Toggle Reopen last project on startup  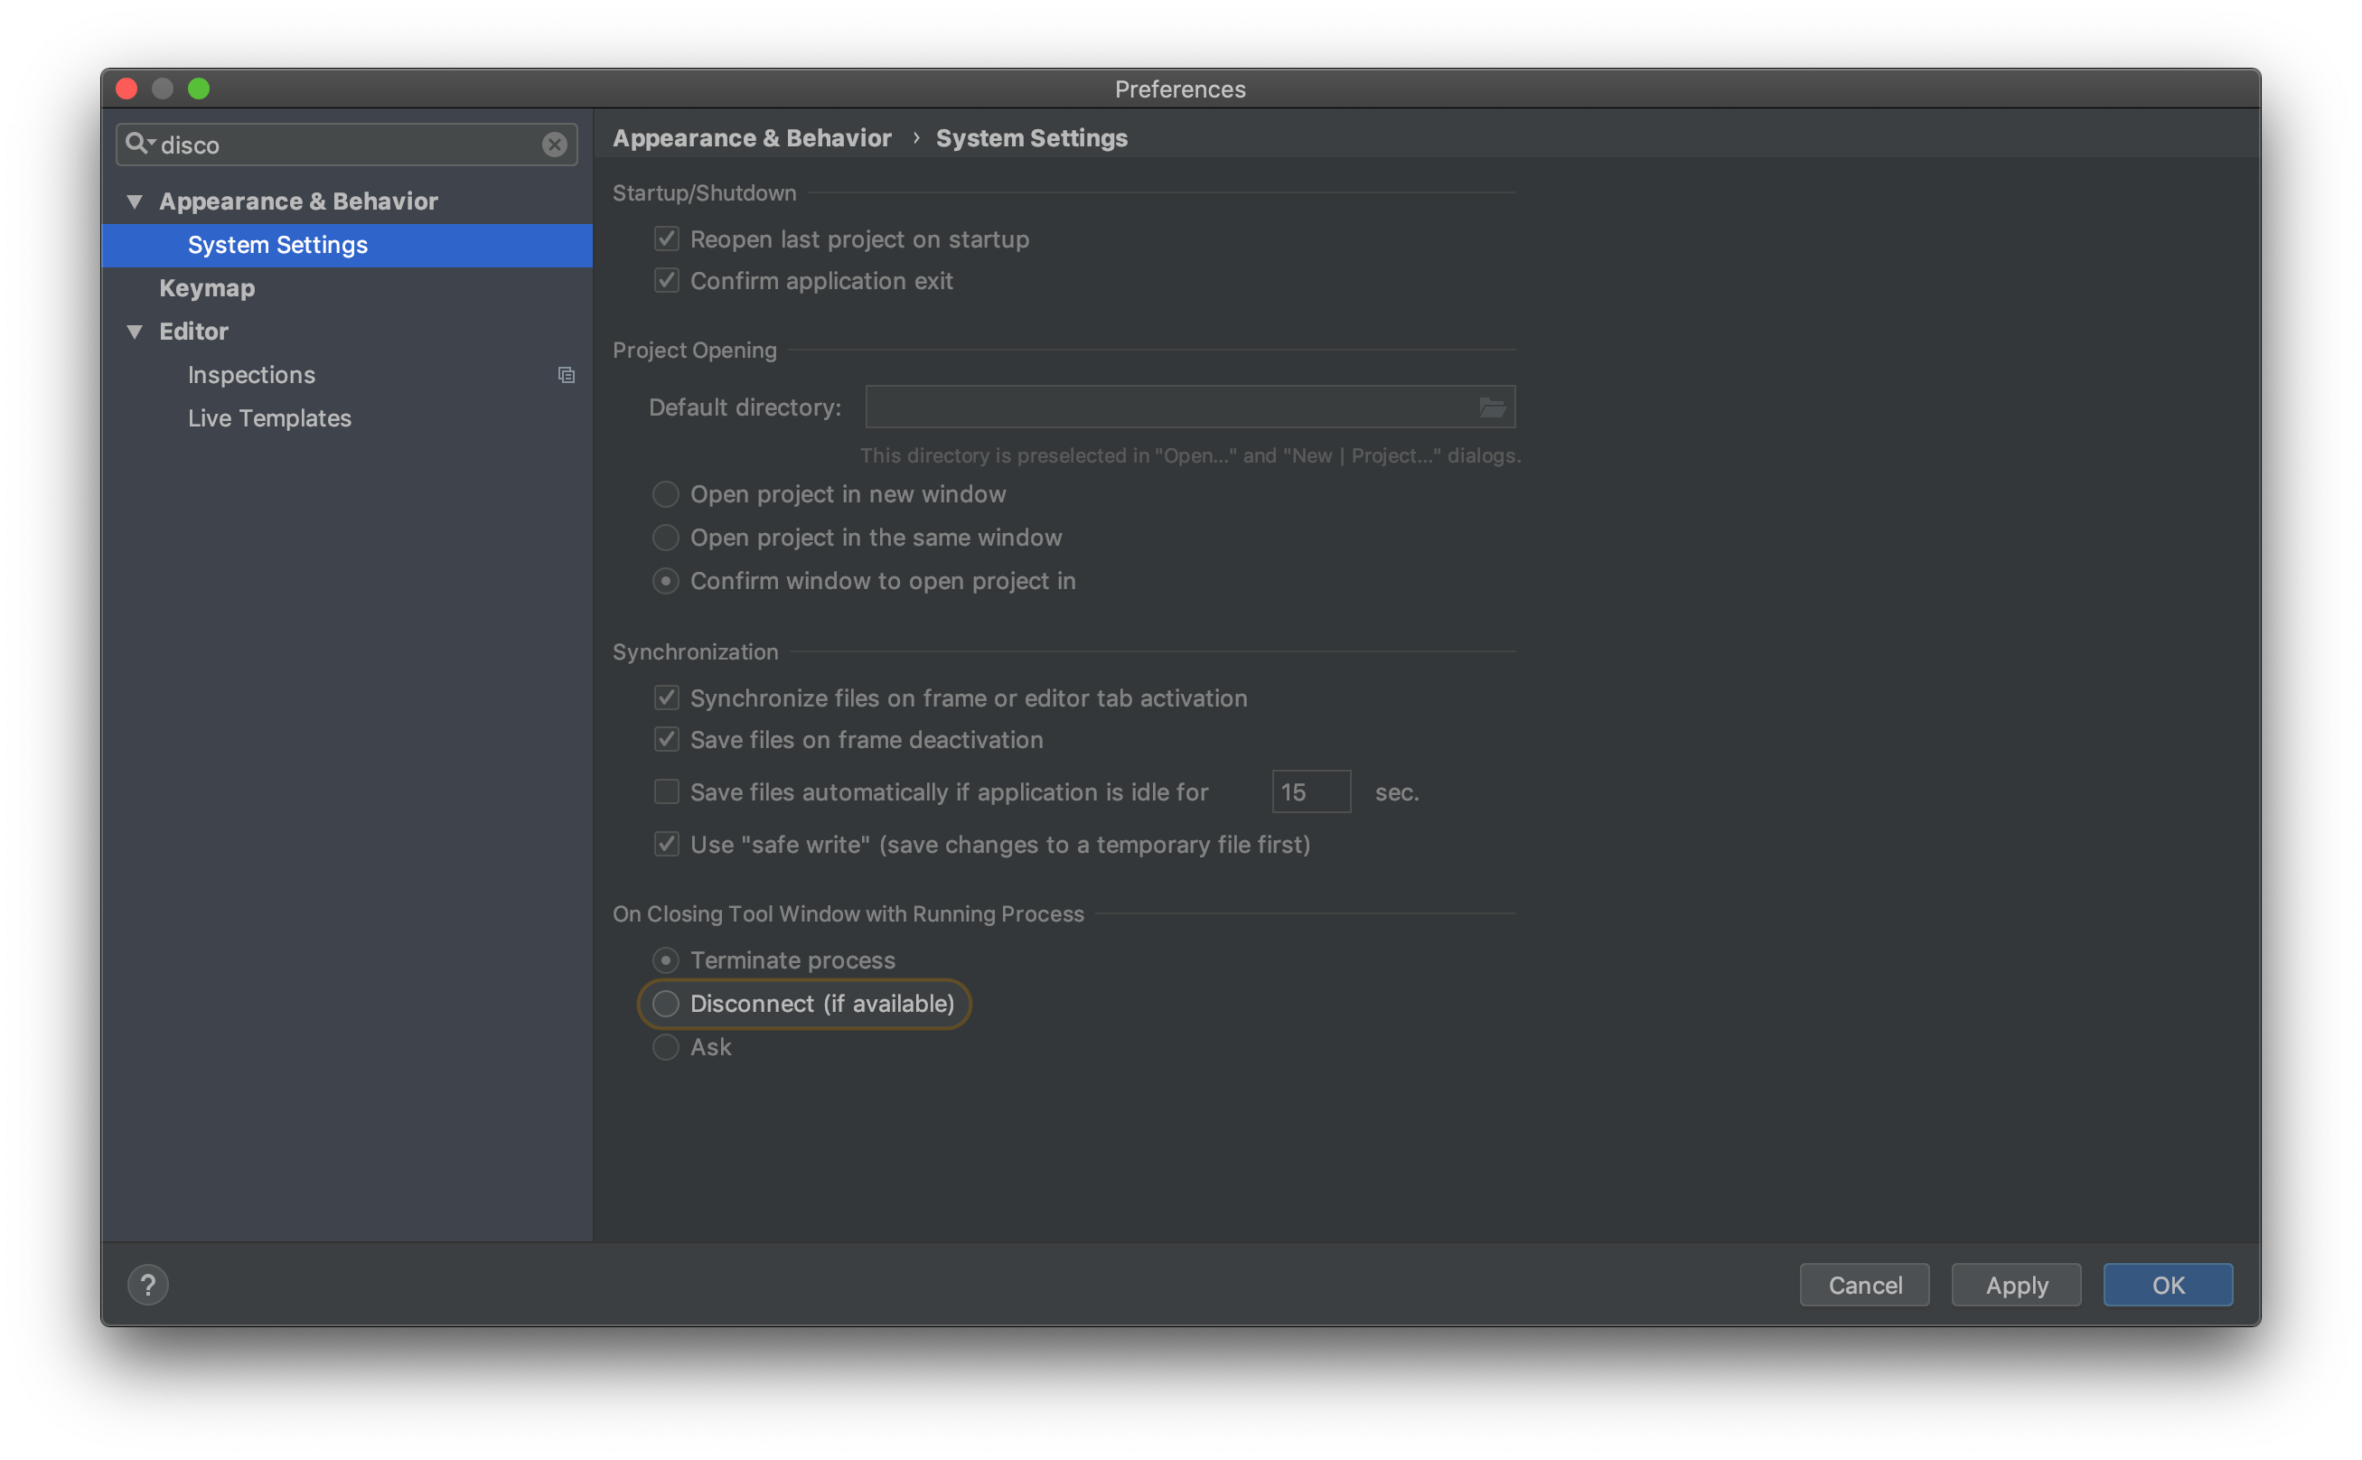666,239
